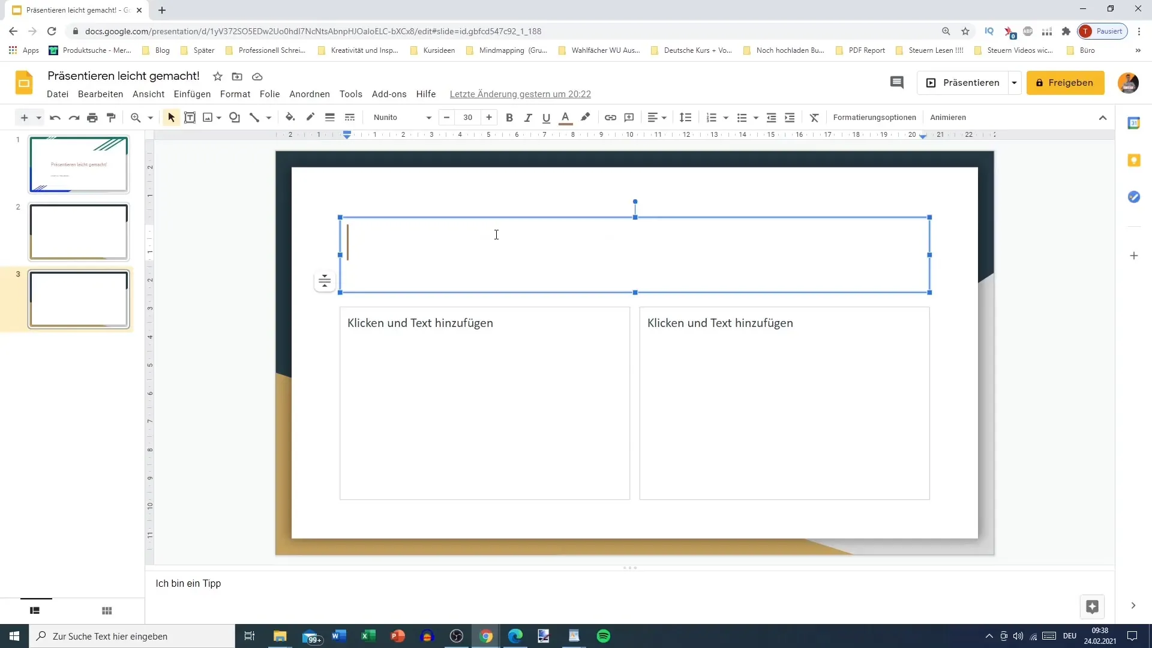Screen dimensions: 1152x648
Task: Open the Anordnen menu
Action: tap(310, 94)
